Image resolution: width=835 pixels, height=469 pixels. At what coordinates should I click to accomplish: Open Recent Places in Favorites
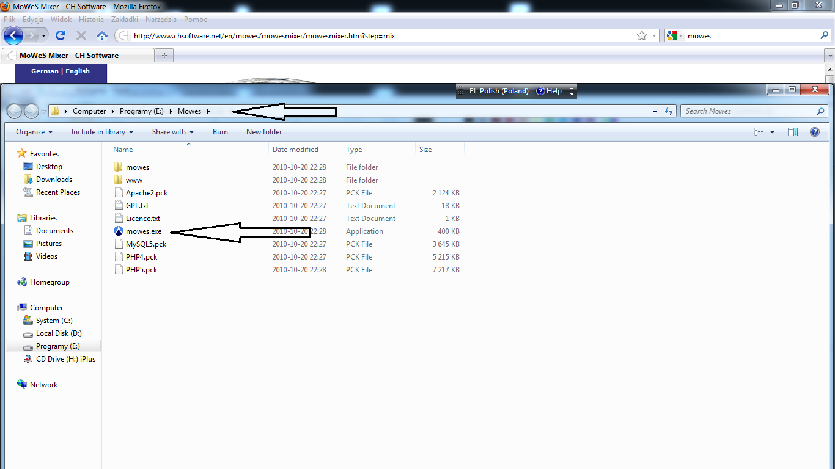point(58,192)
